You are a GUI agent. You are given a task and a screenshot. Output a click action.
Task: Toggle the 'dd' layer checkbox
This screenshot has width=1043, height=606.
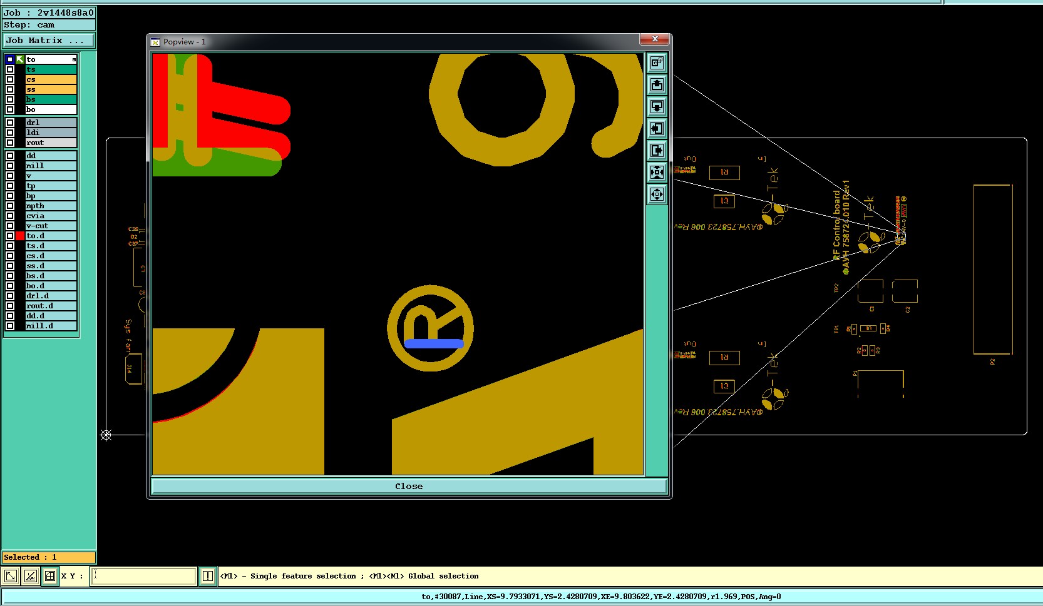pos(10,156)
